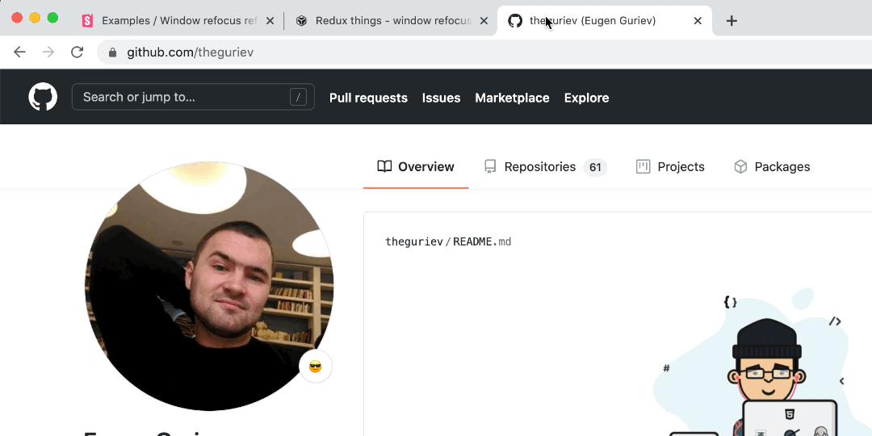Switch to the Repositories tab
The image size is (872, 436).
545,167
